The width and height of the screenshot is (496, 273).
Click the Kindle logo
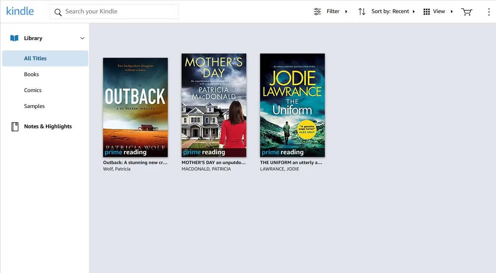(x=20, y=11)
